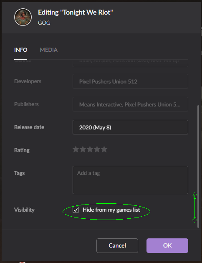Confirm edits with OK button
Screen dimensions: 202x263
167,245
